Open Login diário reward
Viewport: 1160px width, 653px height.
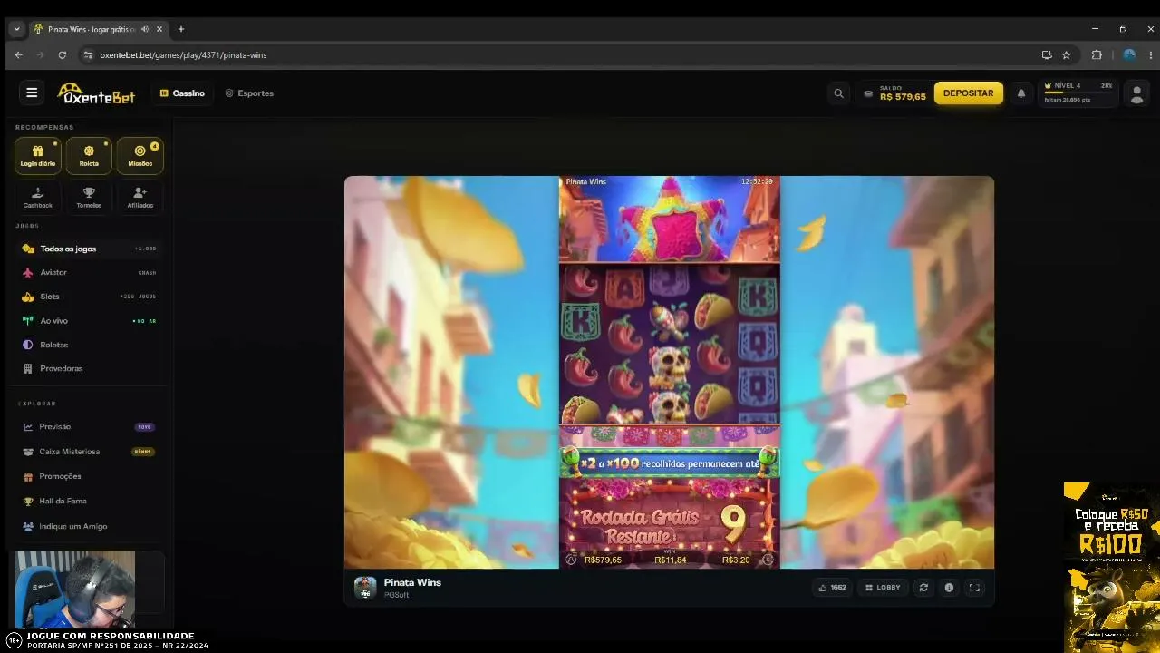coord(38,156)
